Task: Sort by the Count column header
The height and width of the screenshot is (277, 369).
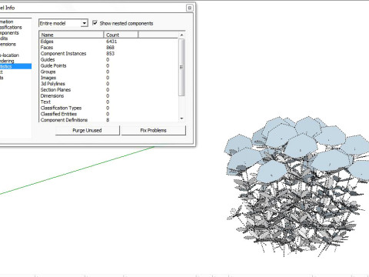Action: (x=121, y=35)
